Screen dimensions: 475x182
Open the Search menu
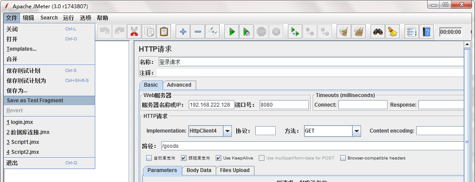[x=49, y=18]
